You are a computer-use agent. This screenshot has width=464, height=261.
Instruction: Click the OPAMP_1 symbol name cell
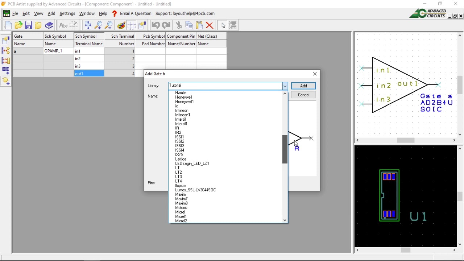58,51
